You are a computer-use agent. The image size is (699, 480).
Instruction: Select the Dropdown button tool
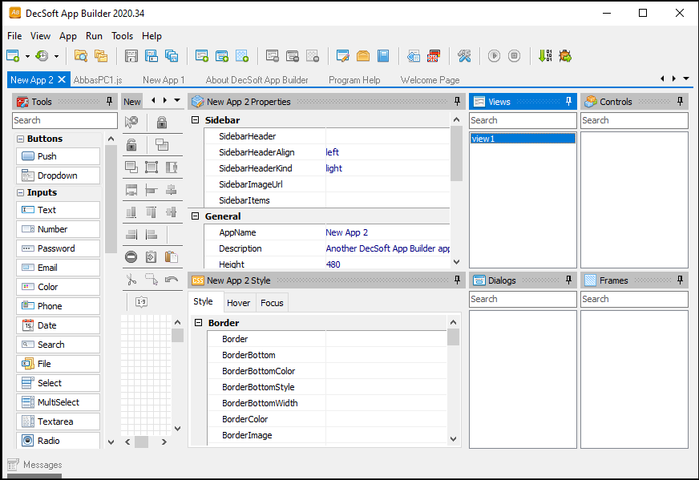58,175
